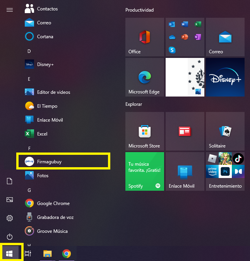
Task: Open Word in the Office apps tile
Action: tap(185, 24)
